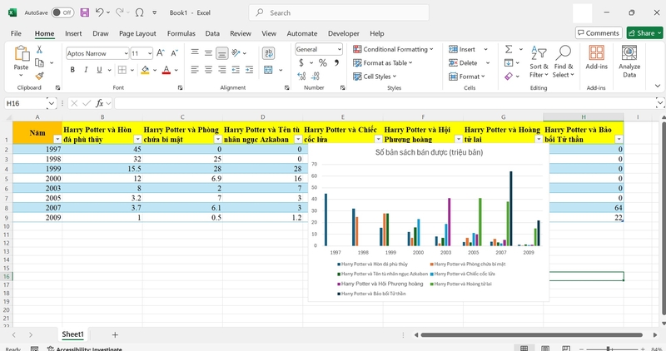
Task: Click the Comments button
Action: pos(599,32)
